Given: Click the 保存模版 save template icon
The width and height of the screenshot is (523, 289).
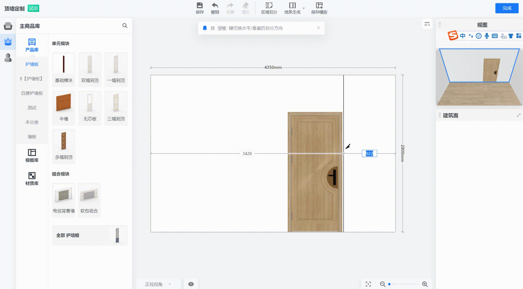Looking at the screenshot, I should click(319, 8).
